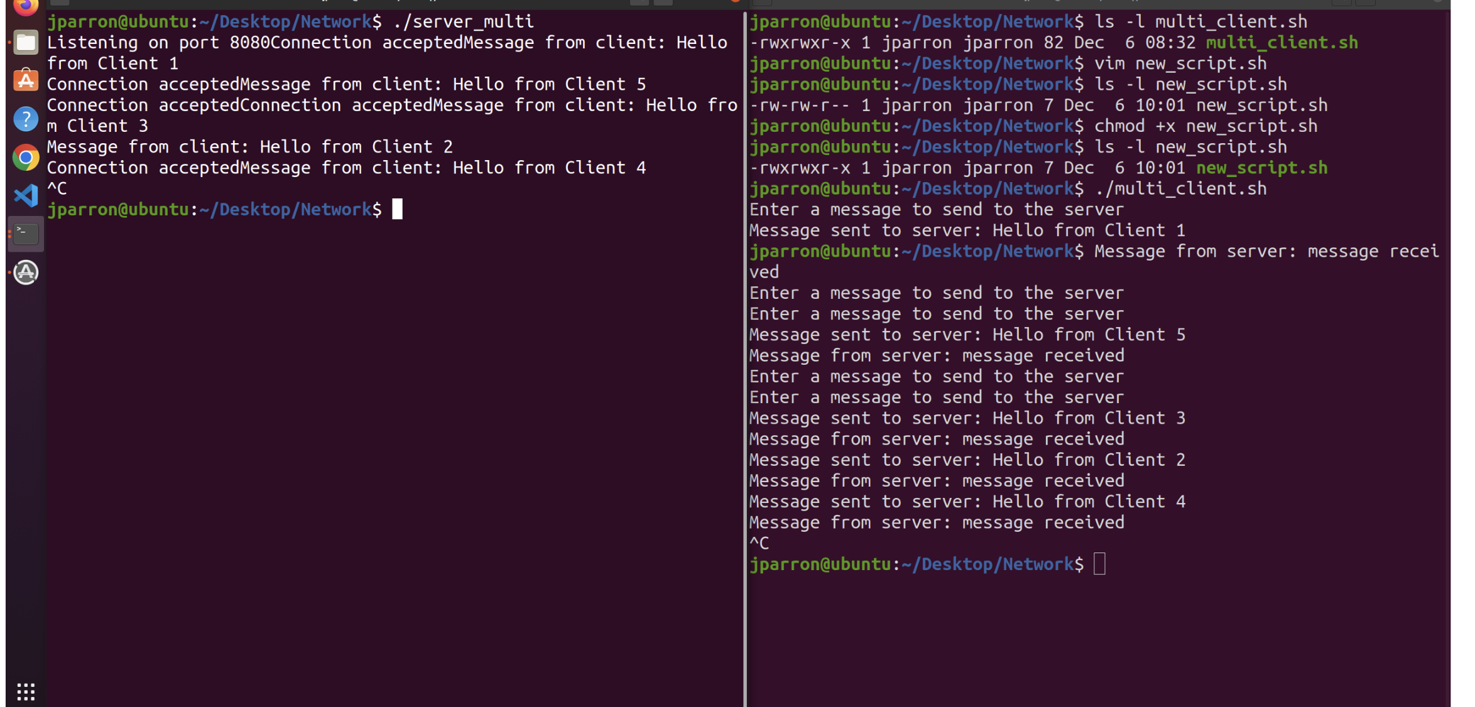Open Visual Studio Code
The image size is (1475, 707).
(x=25, y=195)
